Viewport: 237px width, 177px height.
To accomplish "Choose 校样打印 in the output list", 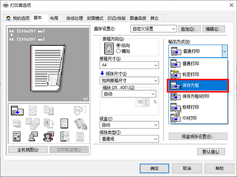I will click(x=198, y=107).
